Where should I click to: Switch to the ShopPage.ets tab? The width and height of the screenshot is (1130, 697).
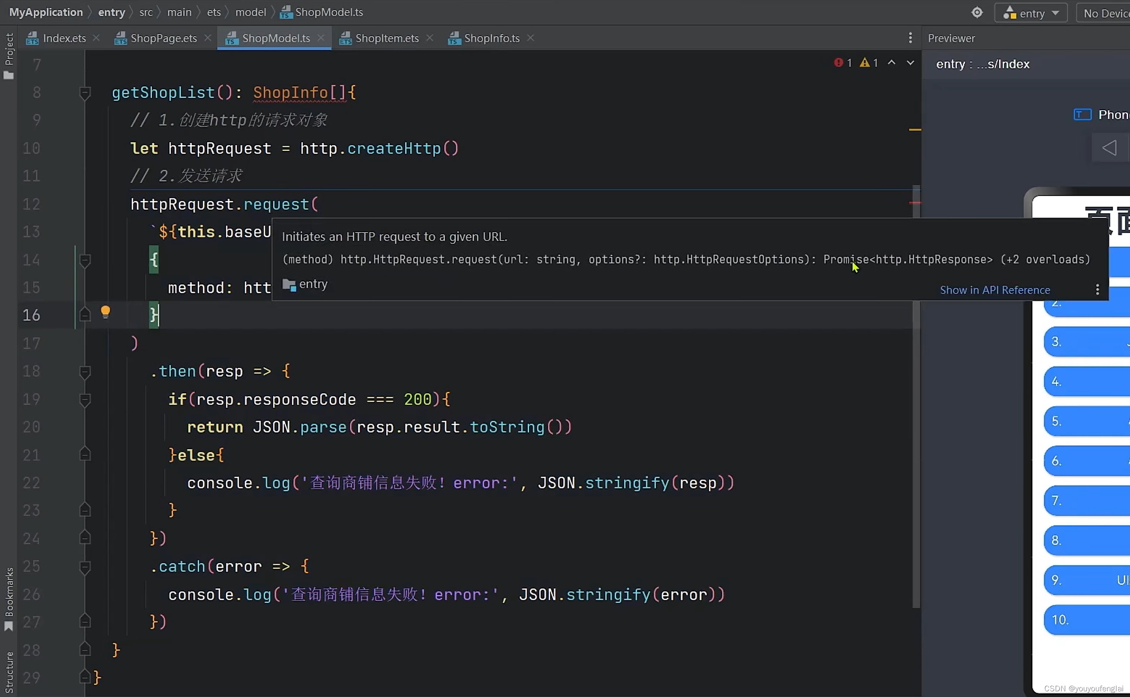156,38
